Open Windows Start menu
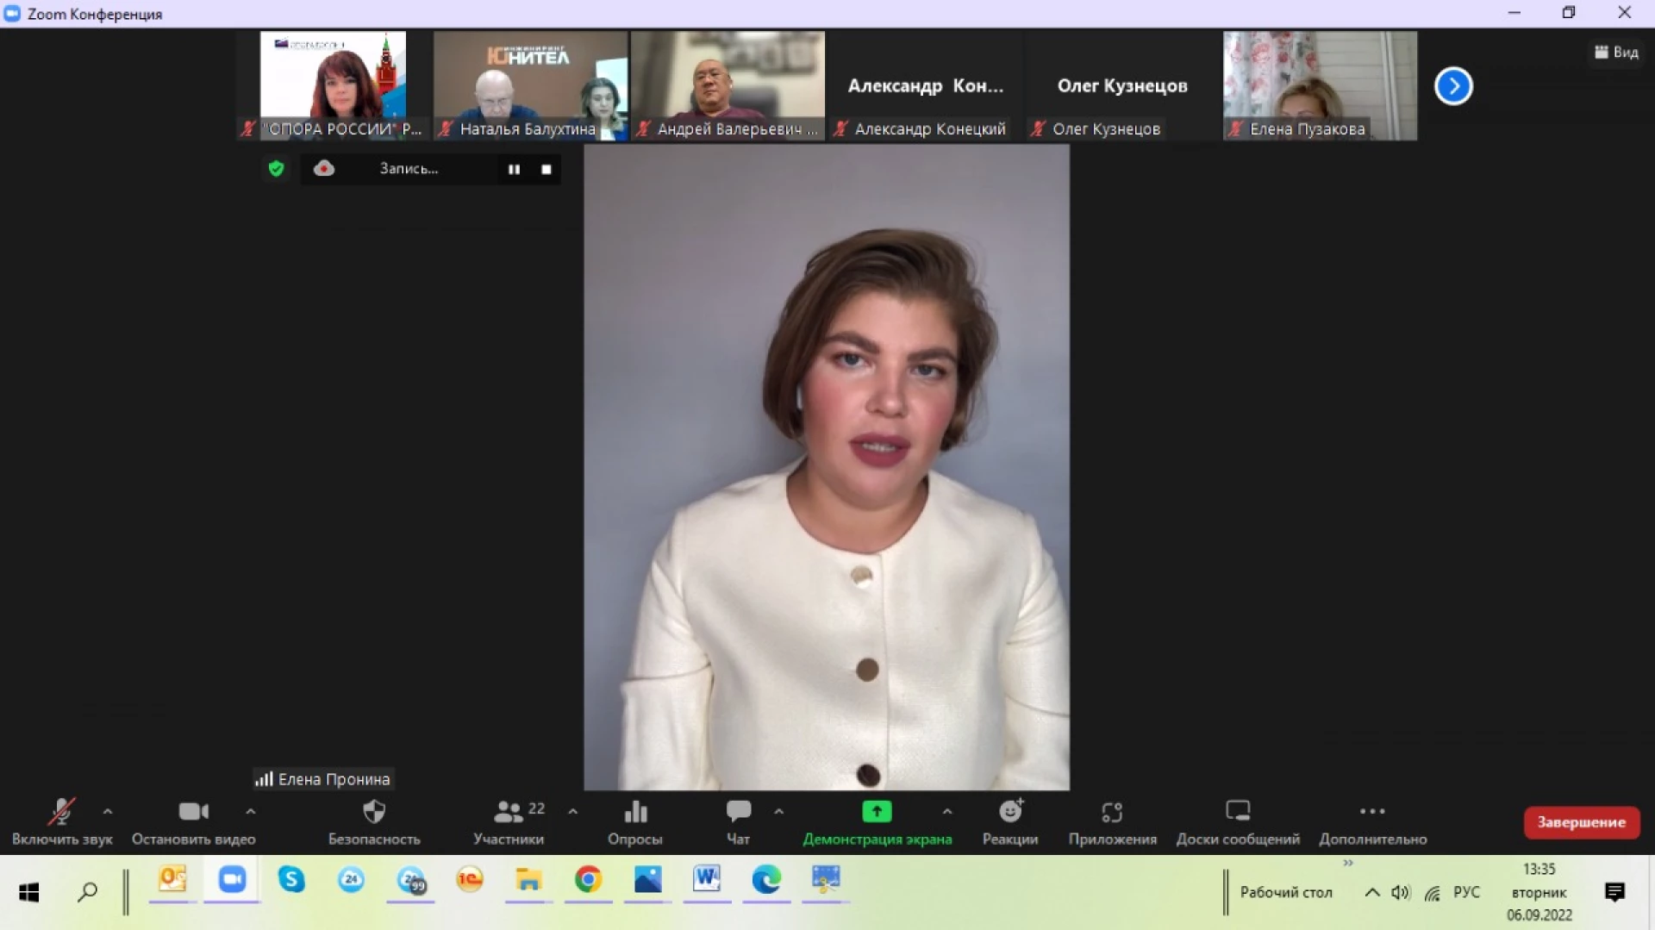The image size is (1655, 930). pyautogui.click(x=29, y=892)
